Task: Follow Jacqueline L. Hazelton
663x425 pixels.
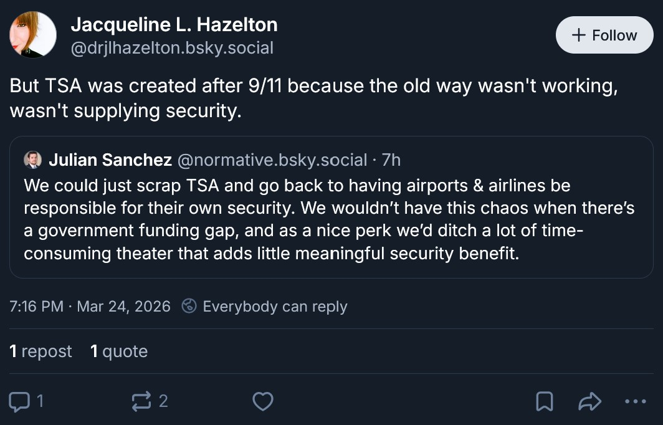Action: point(604,35)
